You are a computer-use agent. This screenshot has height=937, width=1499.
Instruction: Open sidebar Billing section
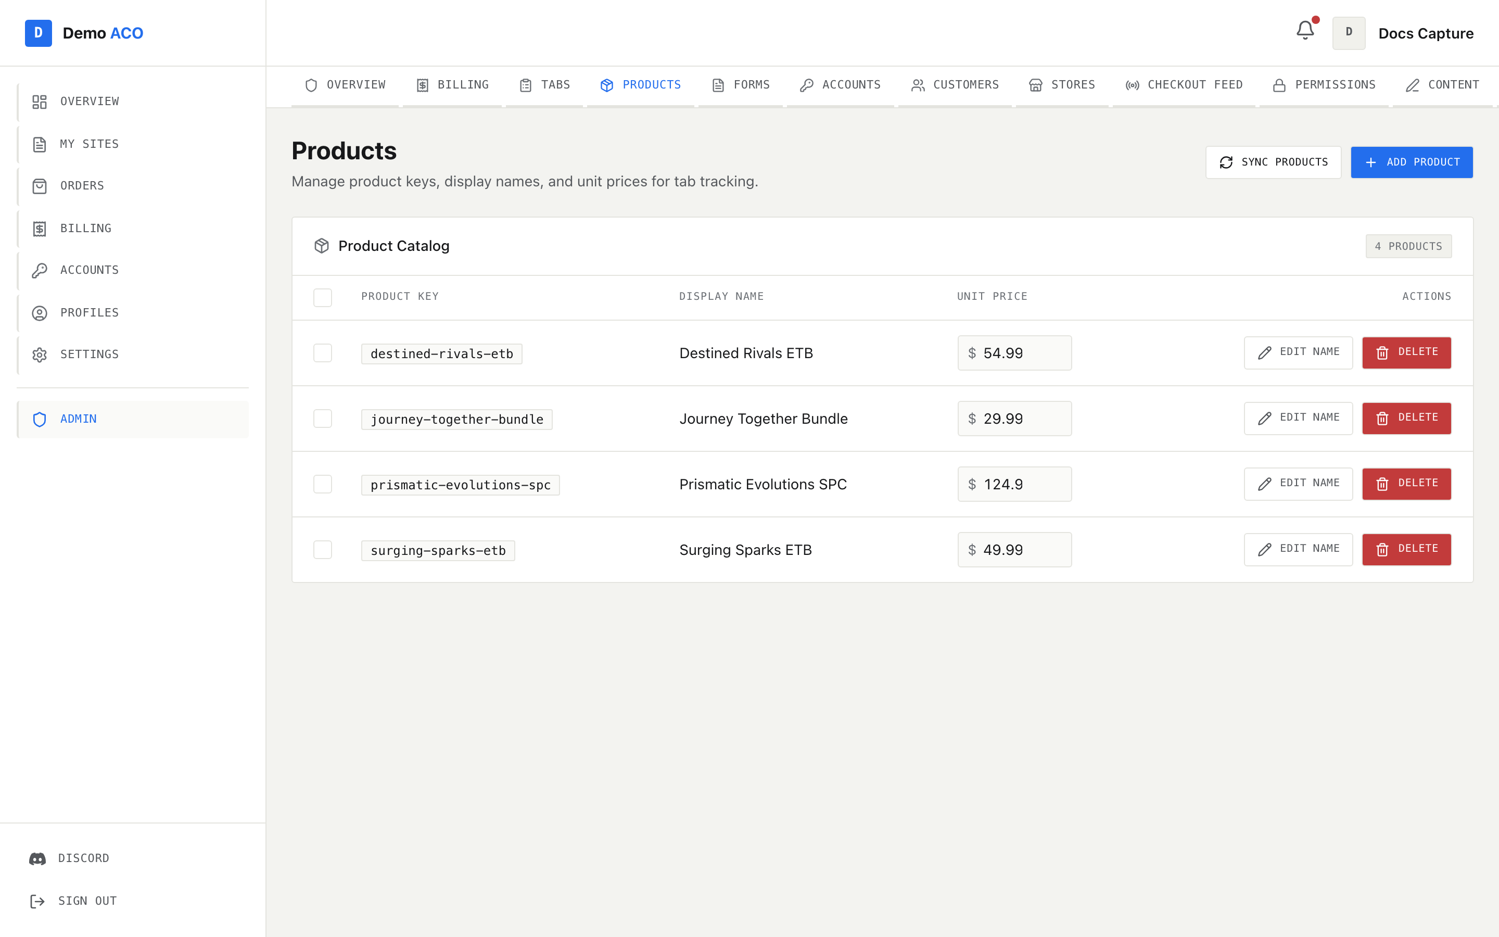coord(133,229)
